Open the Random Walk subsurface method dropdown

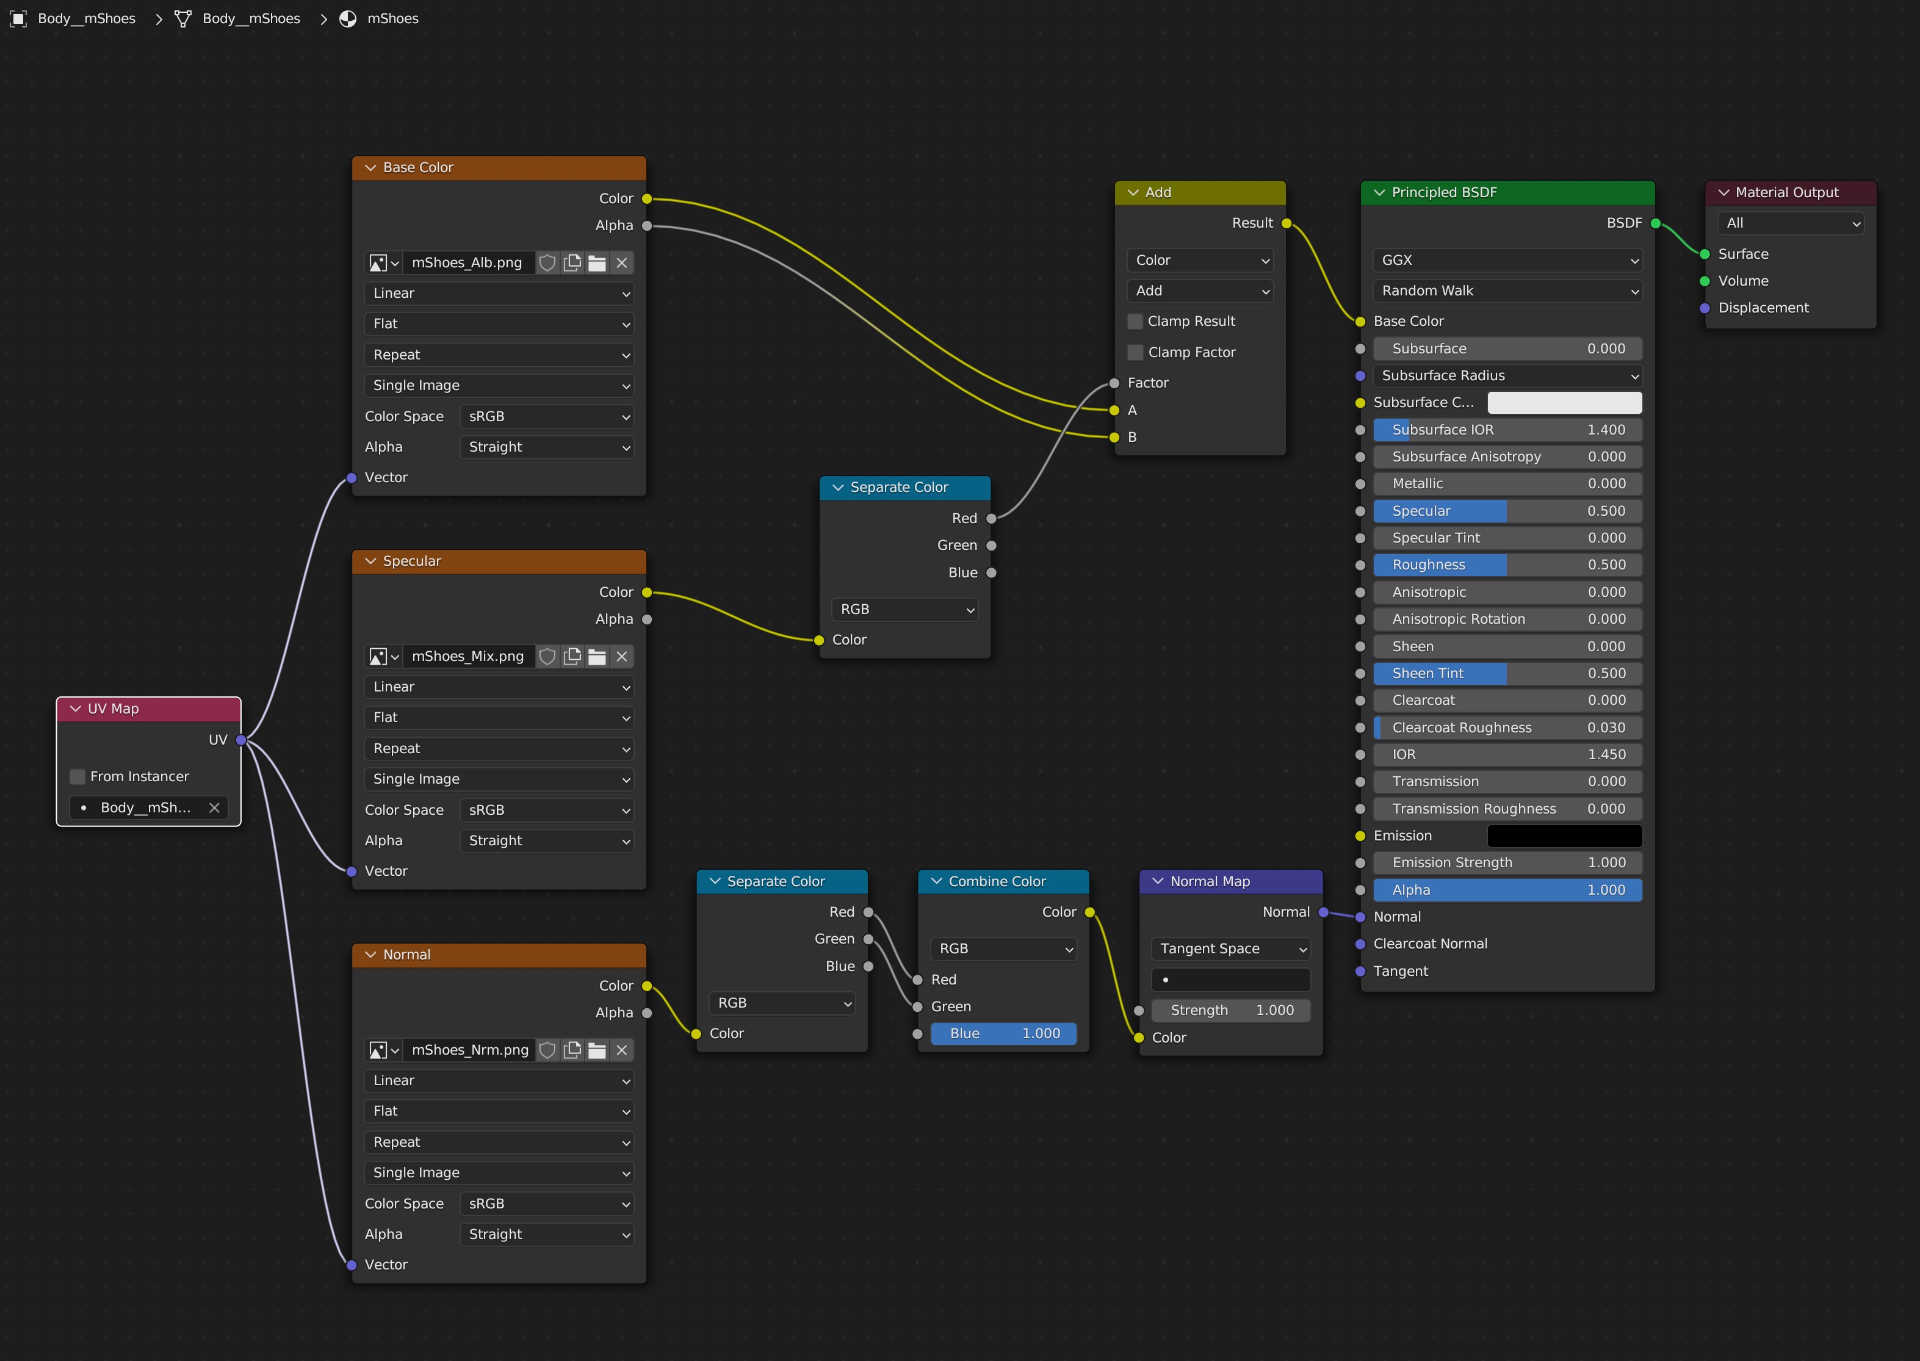(1507, 291)
